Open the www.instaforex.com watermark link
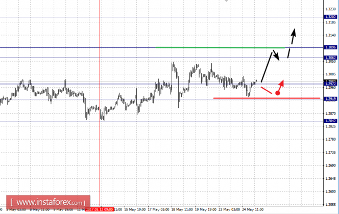Screen dimensions: 339x214 48,203
